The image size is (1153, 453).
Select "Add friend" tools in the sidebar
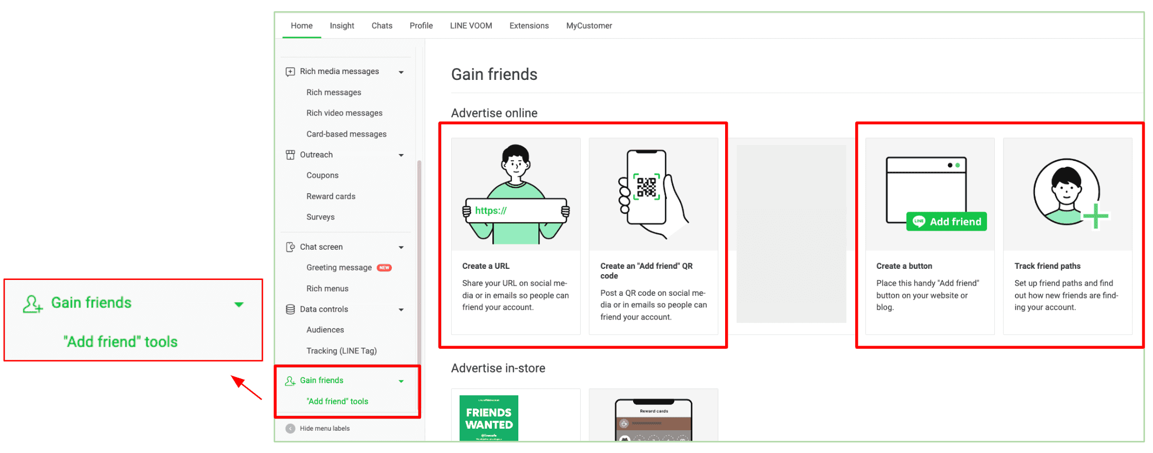[337, 401]
